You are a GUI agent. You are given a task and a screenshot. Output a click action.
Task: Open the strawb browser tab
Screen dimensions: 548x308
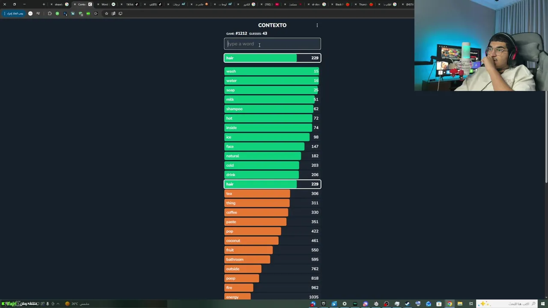[59, 4]
